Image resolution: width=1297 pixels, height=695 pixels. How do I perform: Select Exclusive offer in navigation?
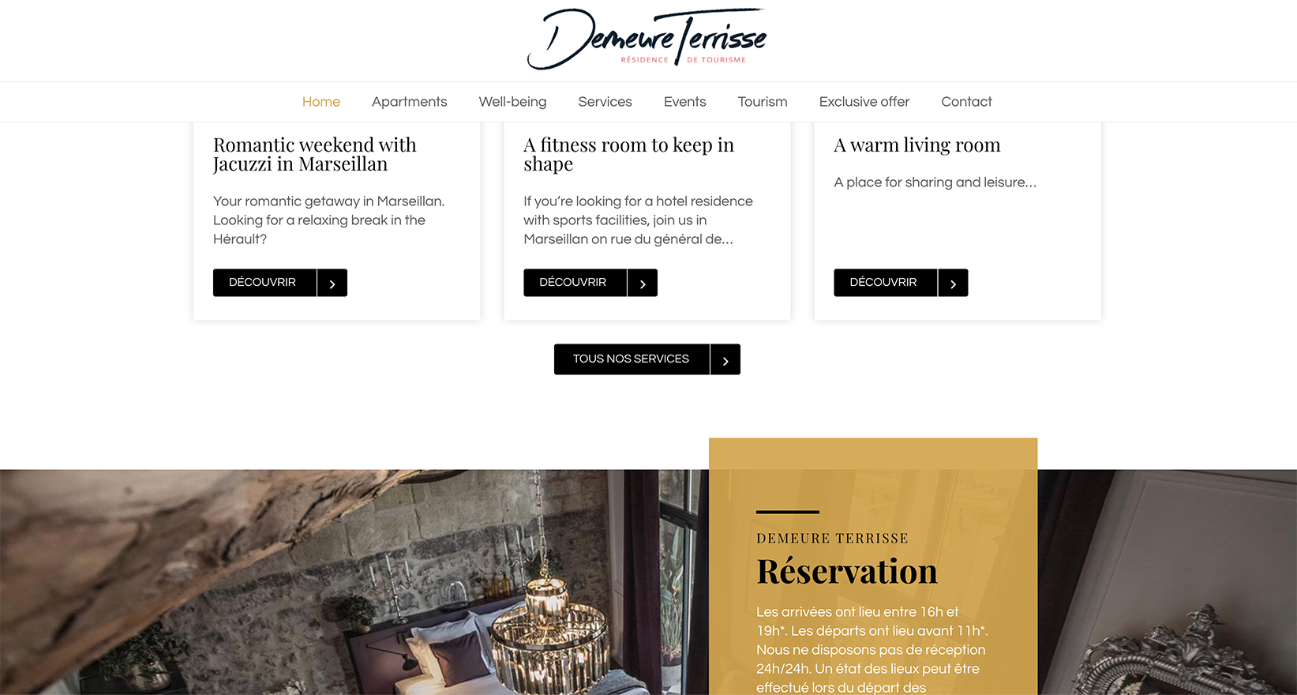pos(864,102)
